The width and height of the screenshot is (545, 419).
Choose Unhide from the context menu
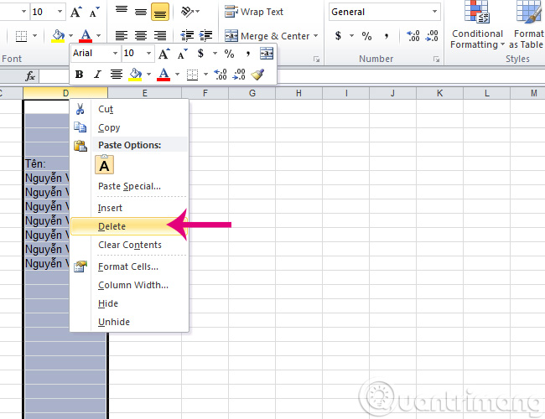[x=129, y=322]
